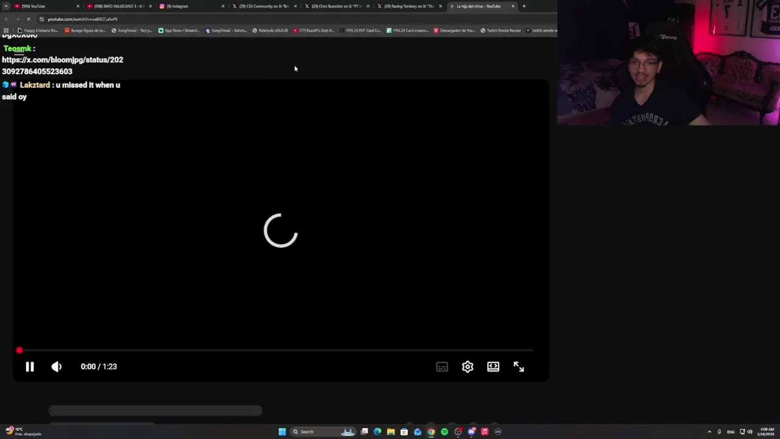The height and width of the screenshot is (439, 780).
Task: Open Microsoft Store from taskbar
Action: pyautogui.click(x=404, y=432)
